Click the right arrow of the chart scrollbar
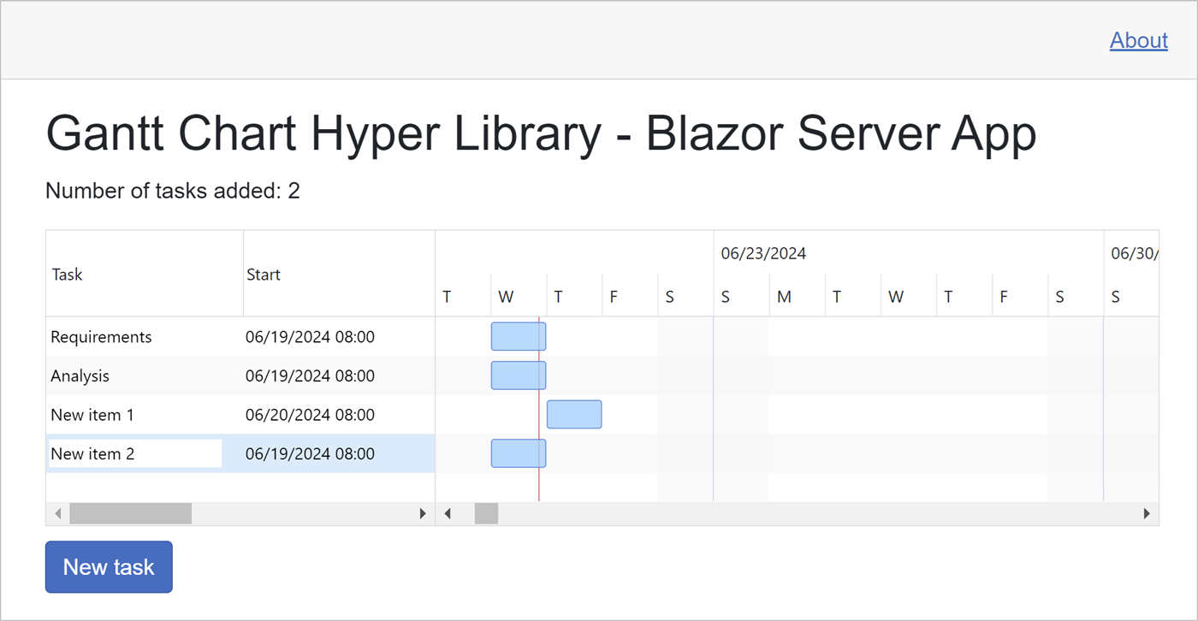 pyautogui.click(x=1147, y=513)
